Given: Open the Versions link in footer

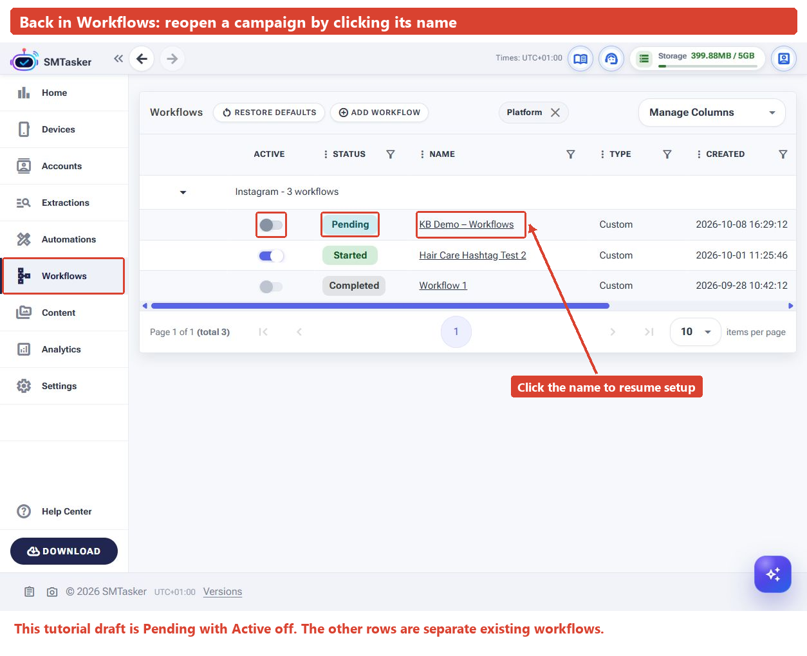Looking at the screenshot, I should click(223, 592).
